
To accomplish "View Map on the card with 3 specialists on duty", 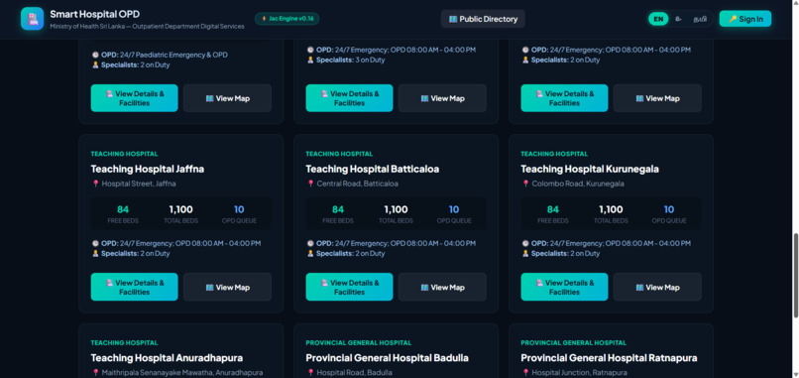I will pyautogui.click(x=442, y=98).
